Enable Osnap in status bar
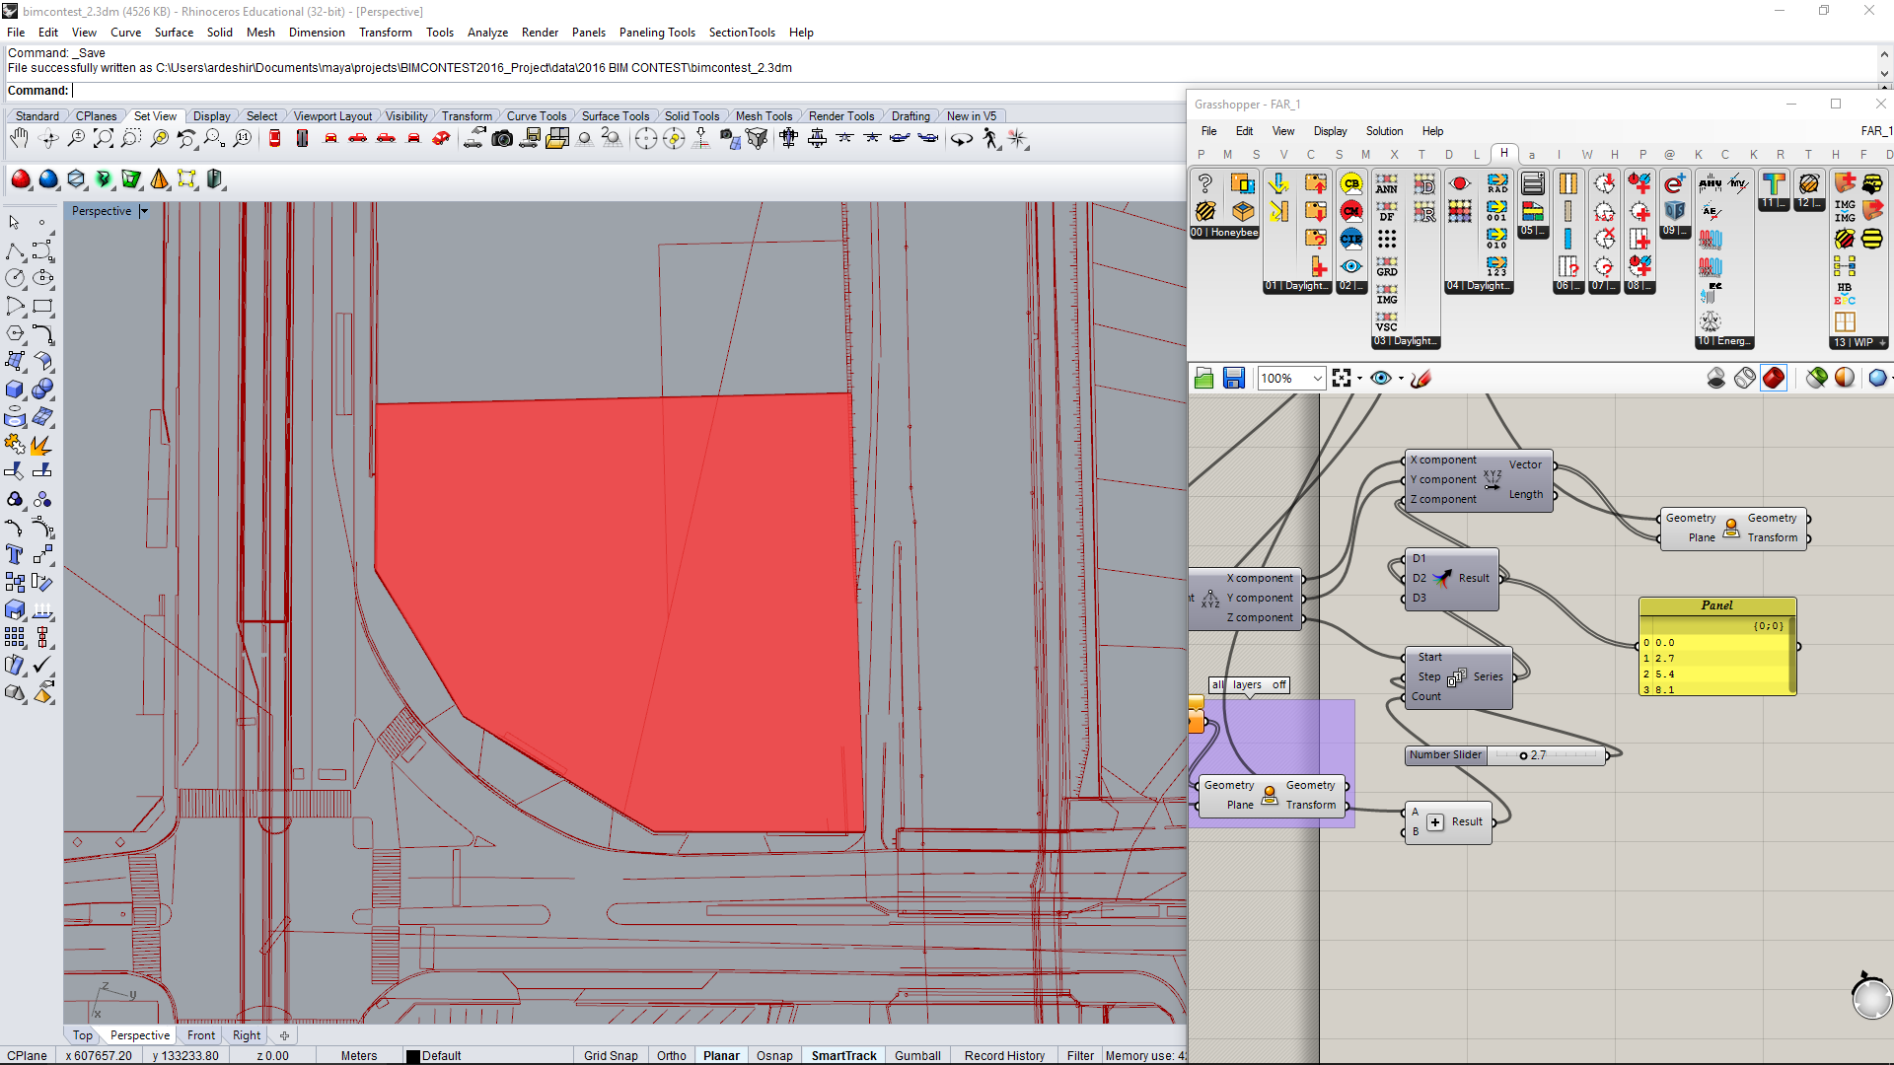Image resolution: width=1894 pixels, height=1065 pixels. click(x=774, y=1055)
